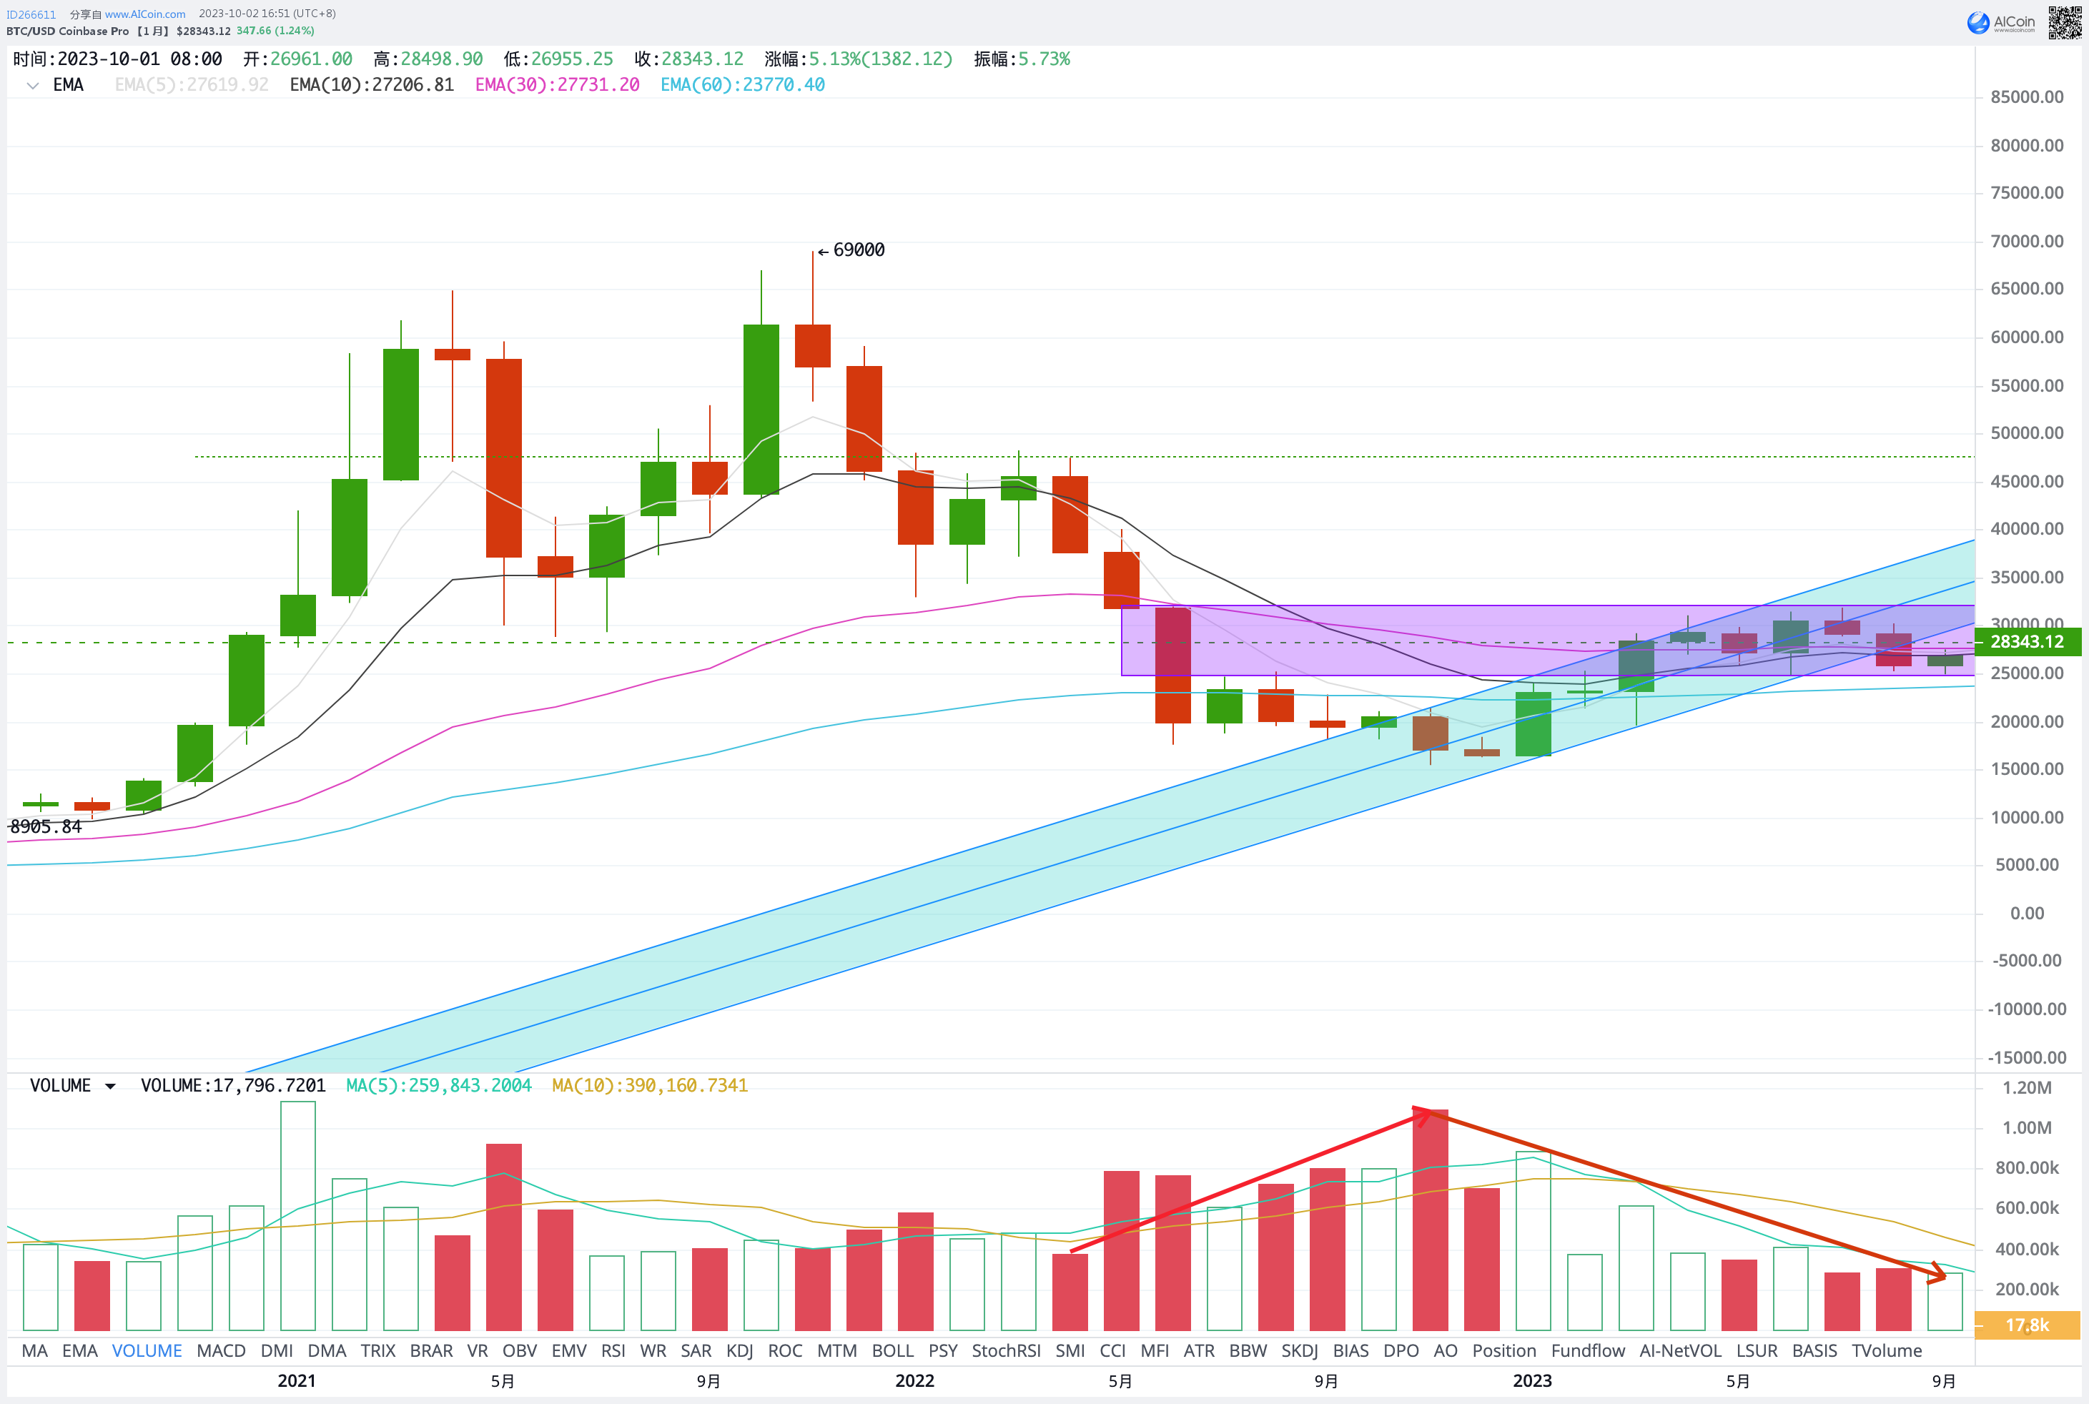This screenshot has height=1404, width=2089.
Task: Choose the BOLL indicator tab
Action: tap(892, 1350)
